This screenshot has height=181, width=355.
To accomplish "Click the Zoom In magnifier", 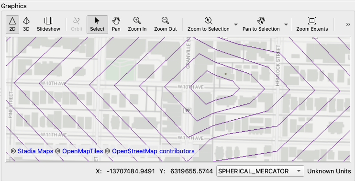I will point(137,24).
